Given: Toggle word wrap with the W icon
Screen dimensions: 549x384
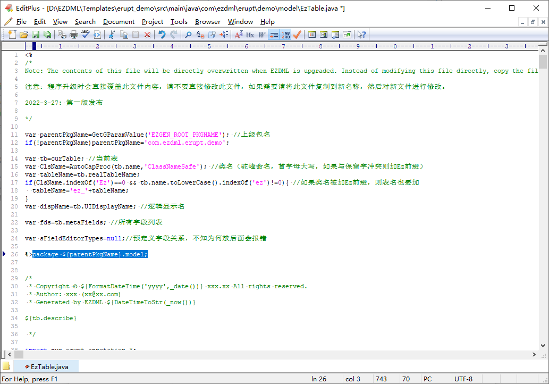Looking at the screenshot, I should (262, 35).
